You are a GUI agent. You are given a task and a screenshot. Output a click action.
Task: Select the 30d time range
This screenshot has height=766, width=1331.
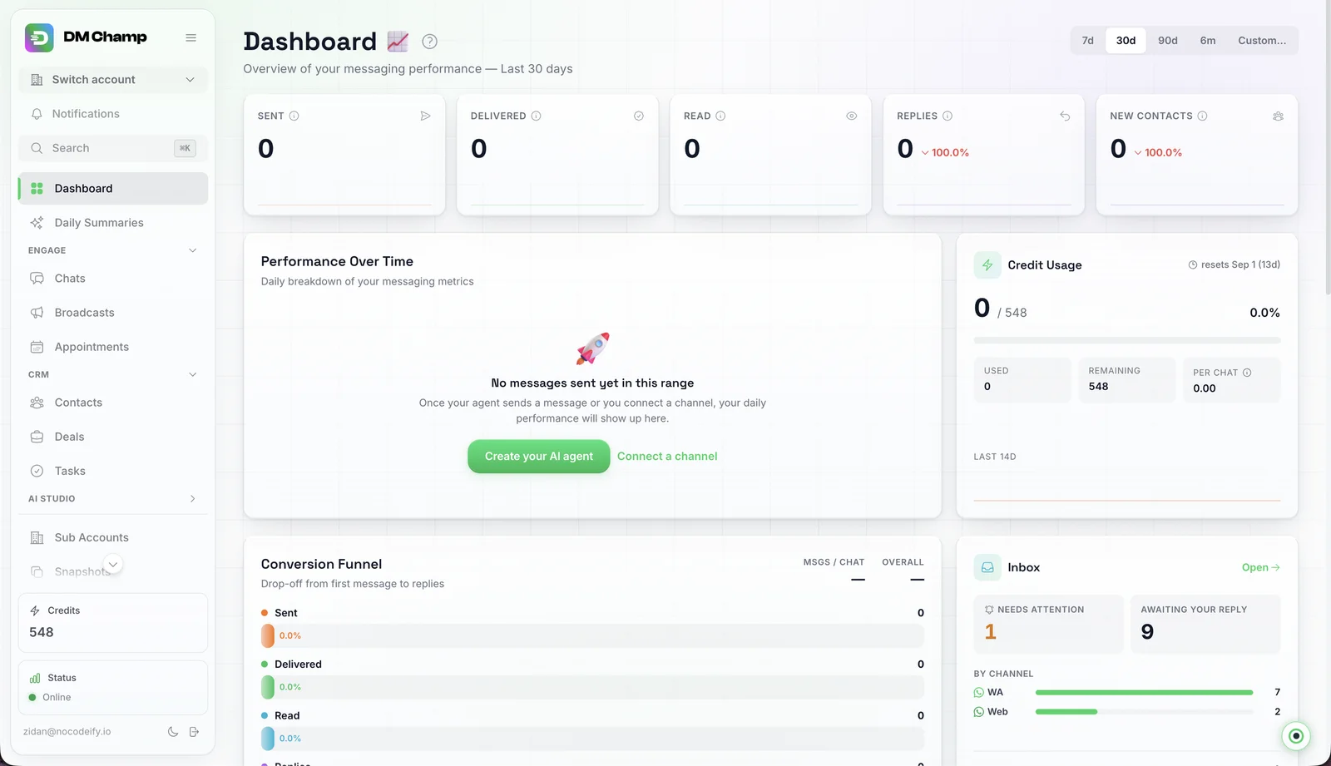tap(1126, 41)
